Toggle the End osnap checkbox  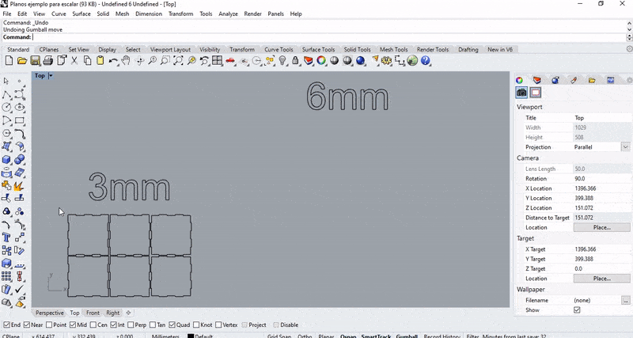click(x=6, y=325)
